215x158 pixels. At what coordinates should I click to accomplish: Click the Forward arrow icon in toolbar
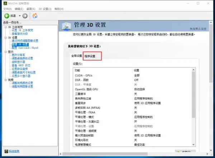pyautogui.click(x=25, y=16)
